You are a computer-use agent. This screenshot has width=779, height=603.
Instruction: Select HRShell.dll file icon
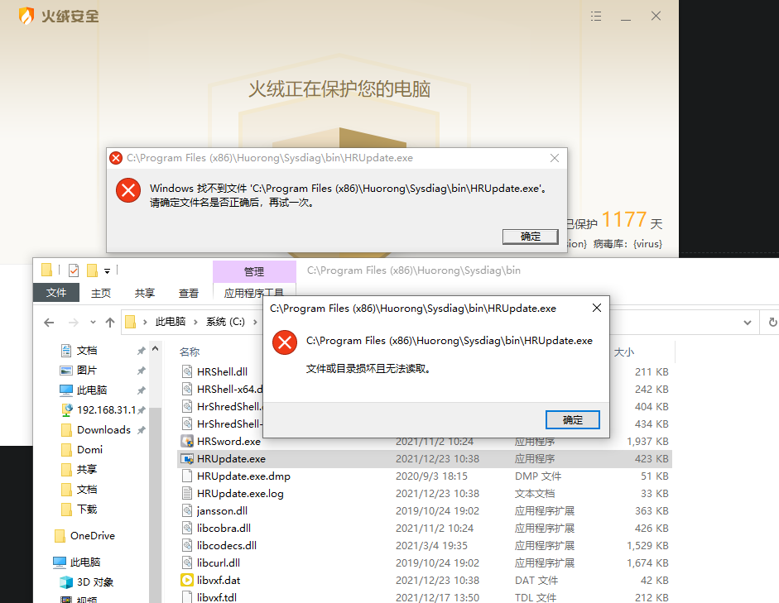[x=187, y=371]
